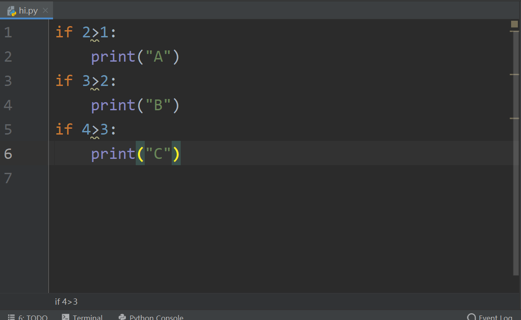Screen dimensions: 521x320
Task: Click the Terminal icon in bottom bar
Action: coord(66,317)
